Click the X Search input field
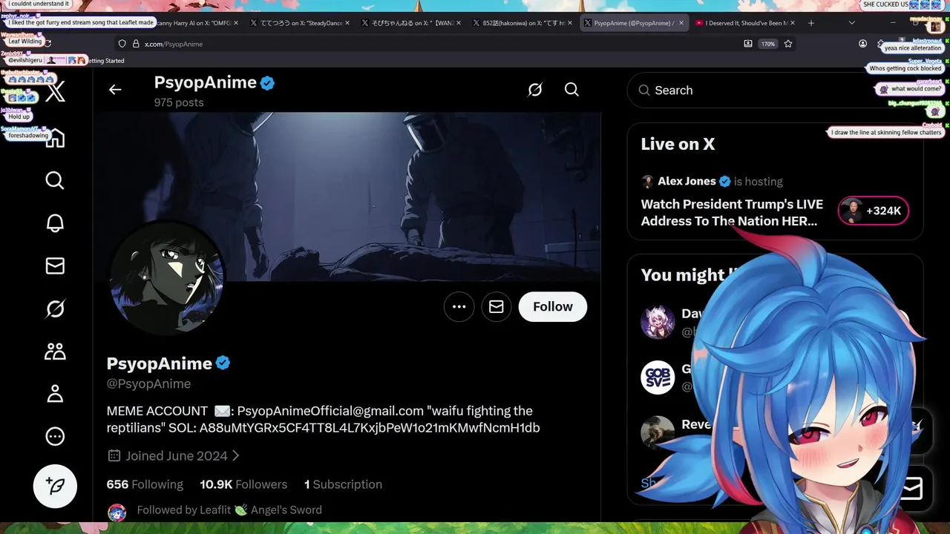 pyautogui.click(x=775, y=90)
